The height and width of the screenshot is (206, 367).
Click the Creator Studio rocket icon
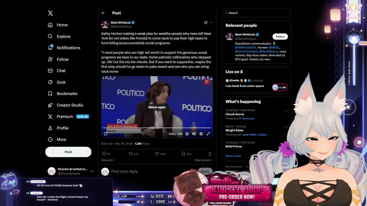pos(50,105)
